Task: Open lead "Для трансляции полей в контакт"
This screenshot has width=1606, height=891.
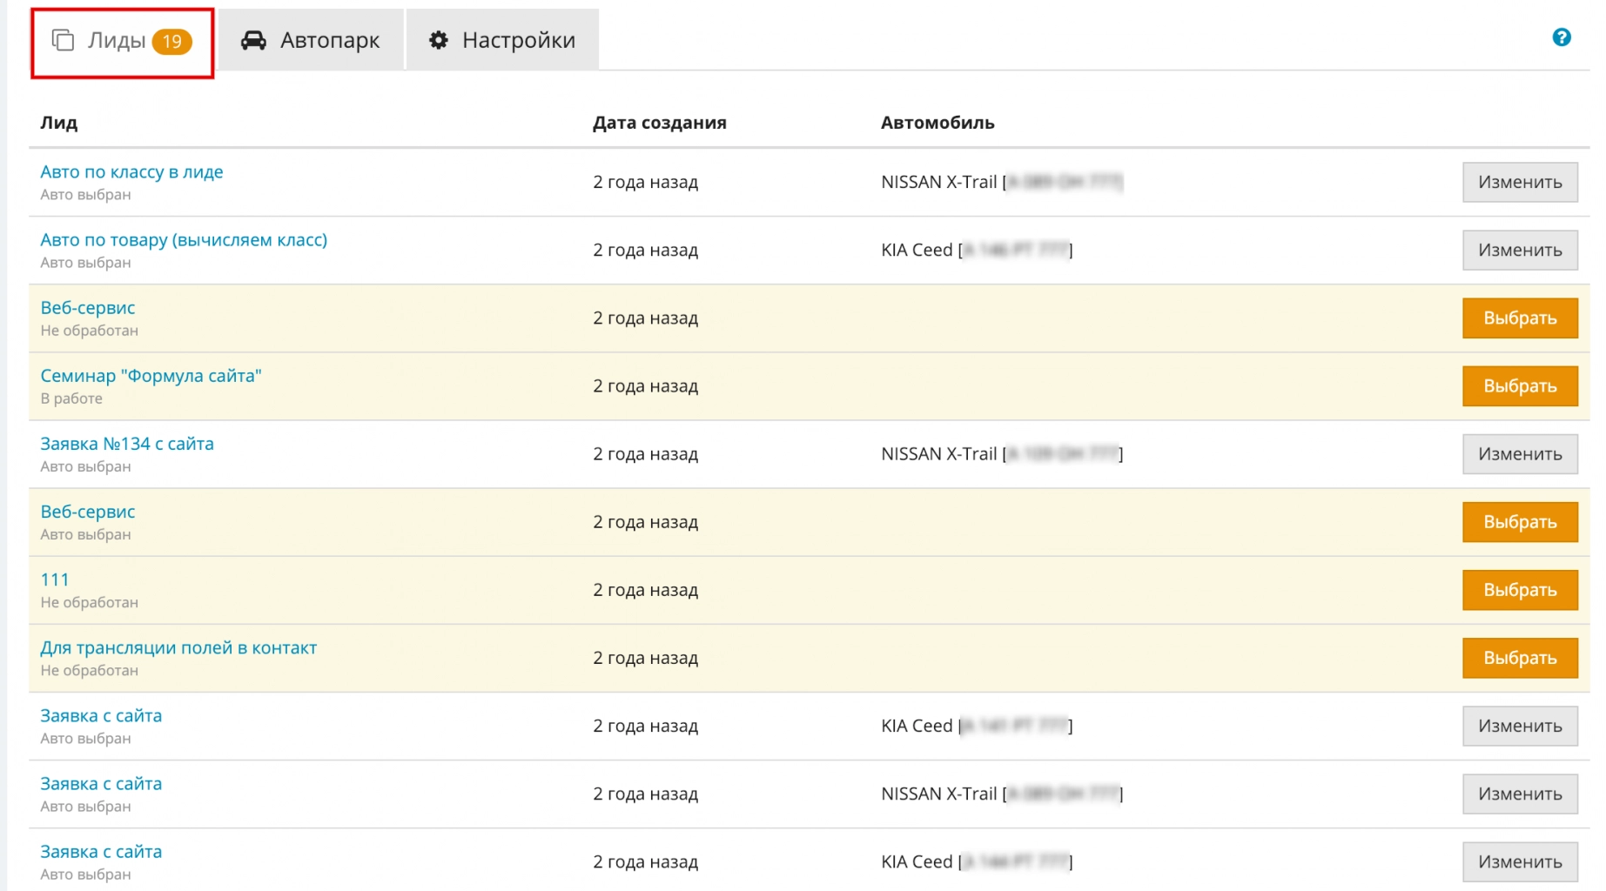Action: click(x=178, y=648)
